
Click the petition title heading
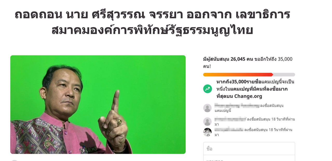[152, 22]
